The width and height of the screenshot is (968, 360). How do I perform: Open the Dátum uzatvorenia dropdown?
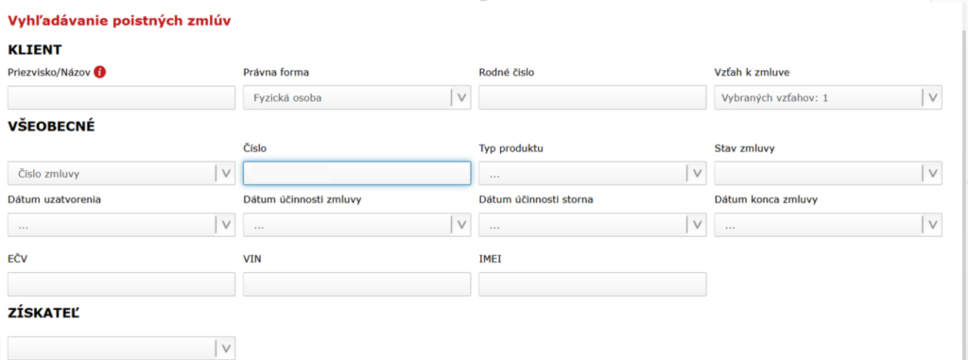coord(122,226)
